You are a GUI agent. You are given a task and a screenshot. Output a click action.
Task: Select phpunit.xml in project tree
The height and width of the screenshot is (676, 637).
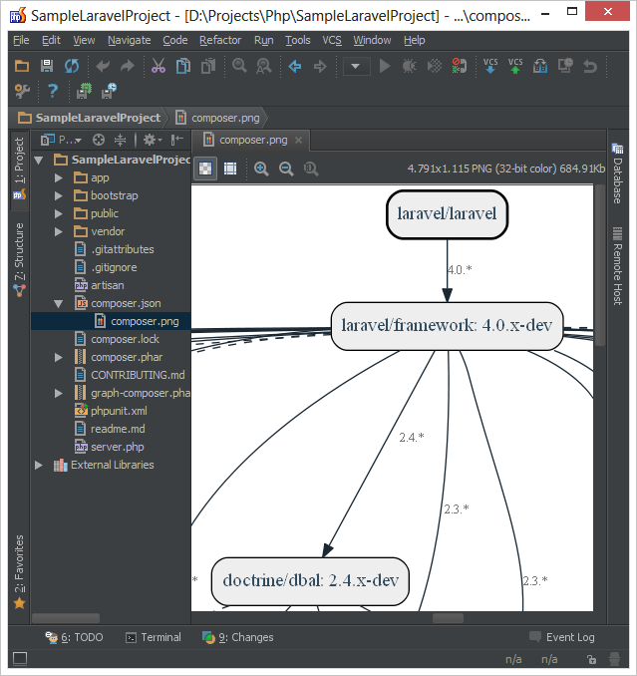click(111, 411)
